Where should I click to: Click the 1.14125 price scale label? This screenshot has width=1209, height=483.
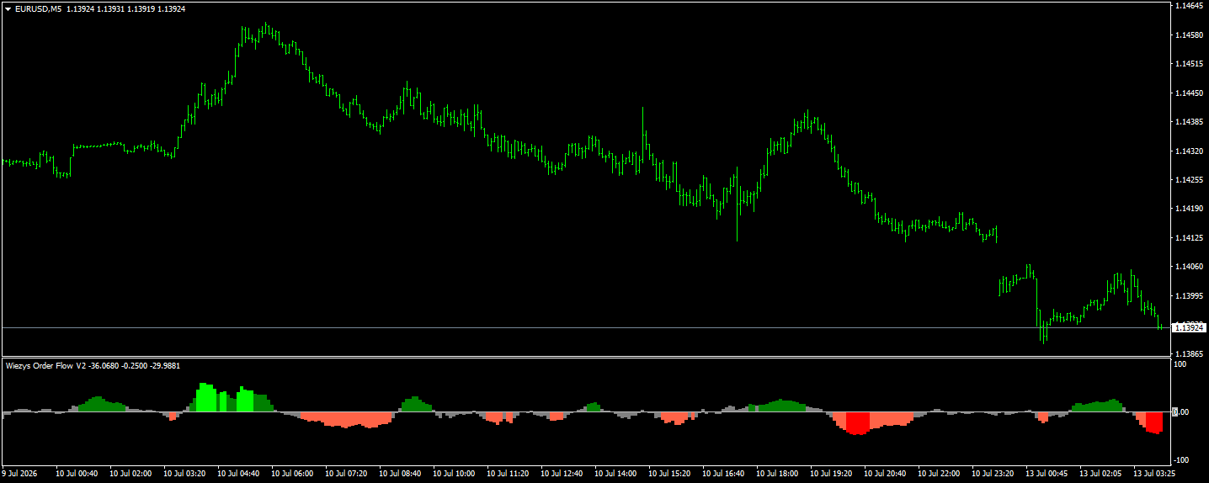coord(1188,238)
